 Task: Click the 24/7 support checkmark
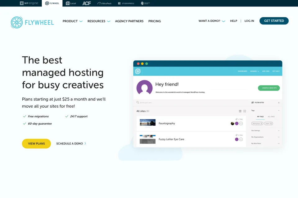67,116
